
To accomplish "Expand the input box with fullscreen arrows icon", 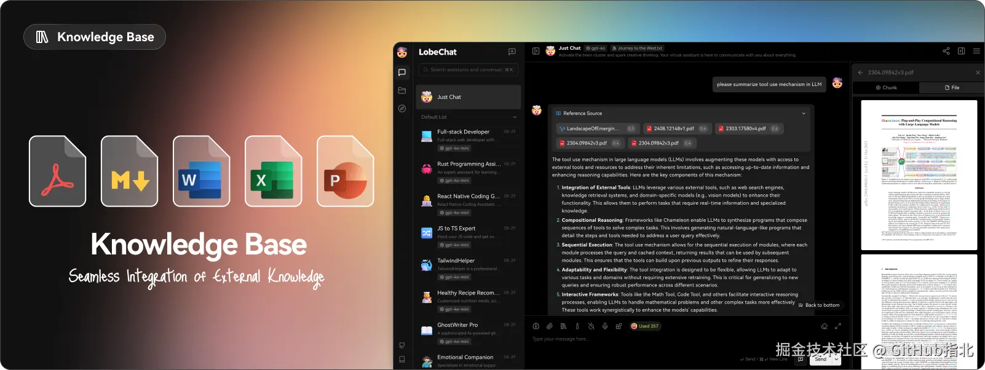I will (x=837, y=326).
